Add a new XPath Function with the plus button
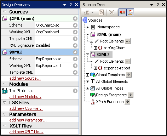The width and height of the screenshot is (167, 136). pyautogui.click(x=127, y=102)
